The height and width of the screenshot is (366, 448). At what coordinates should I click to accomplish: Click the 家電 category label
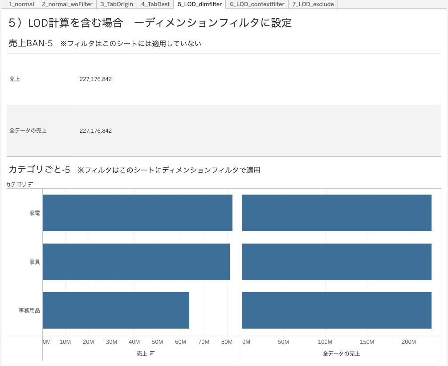(x=35, y=213)
